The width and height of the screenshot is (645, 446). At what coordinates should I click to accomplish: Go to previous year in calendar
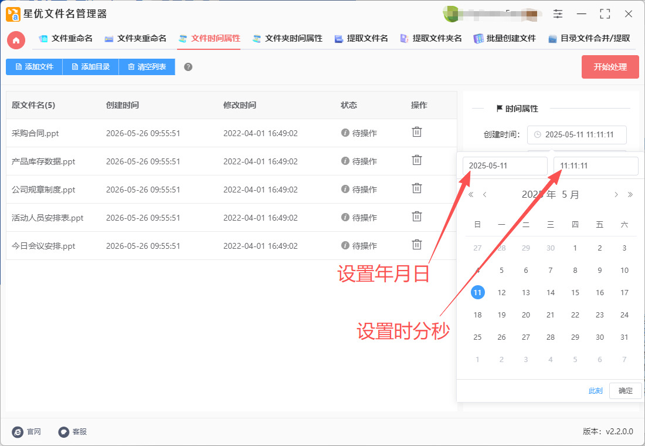471,194
